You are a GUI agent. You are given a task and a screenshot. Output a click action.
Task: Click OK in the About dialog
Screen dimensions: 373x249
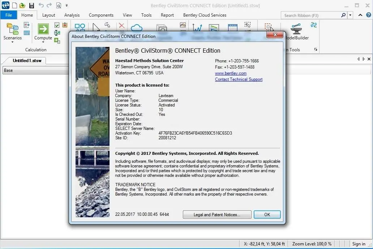tap(267, 215)
